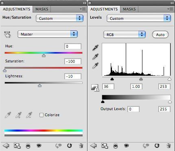Toggle Hue/Saturation layer visibility eye
The width and height of the screenshot is (175, 151).
tap(39, 146)
